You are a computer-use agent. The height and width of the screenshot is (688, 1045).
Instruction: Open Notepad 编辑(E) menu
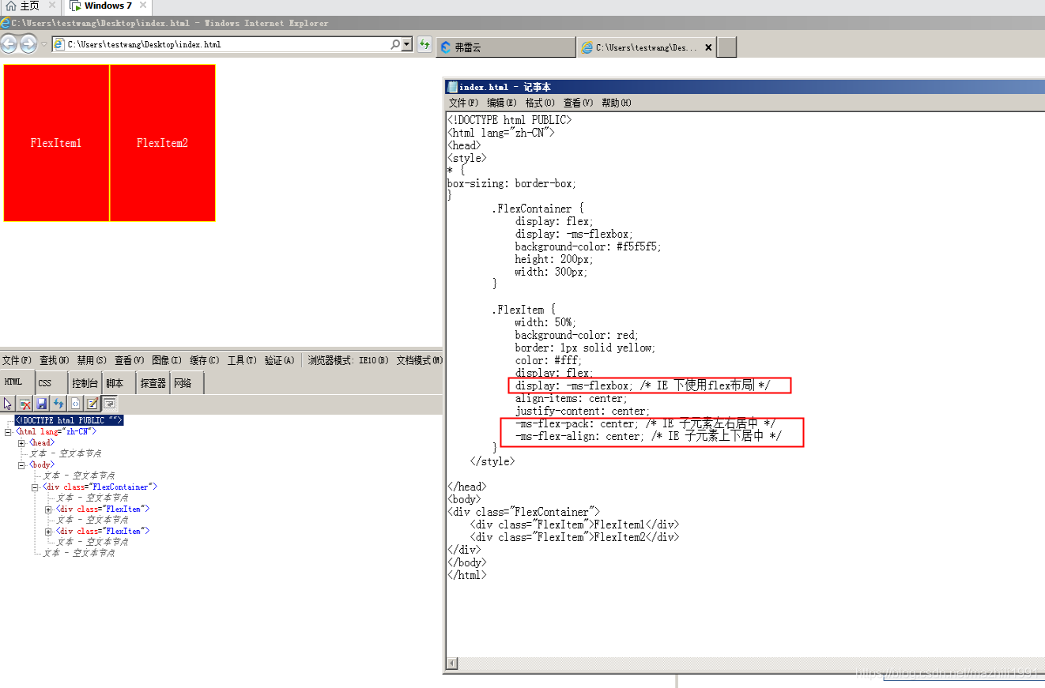point(501,103)
